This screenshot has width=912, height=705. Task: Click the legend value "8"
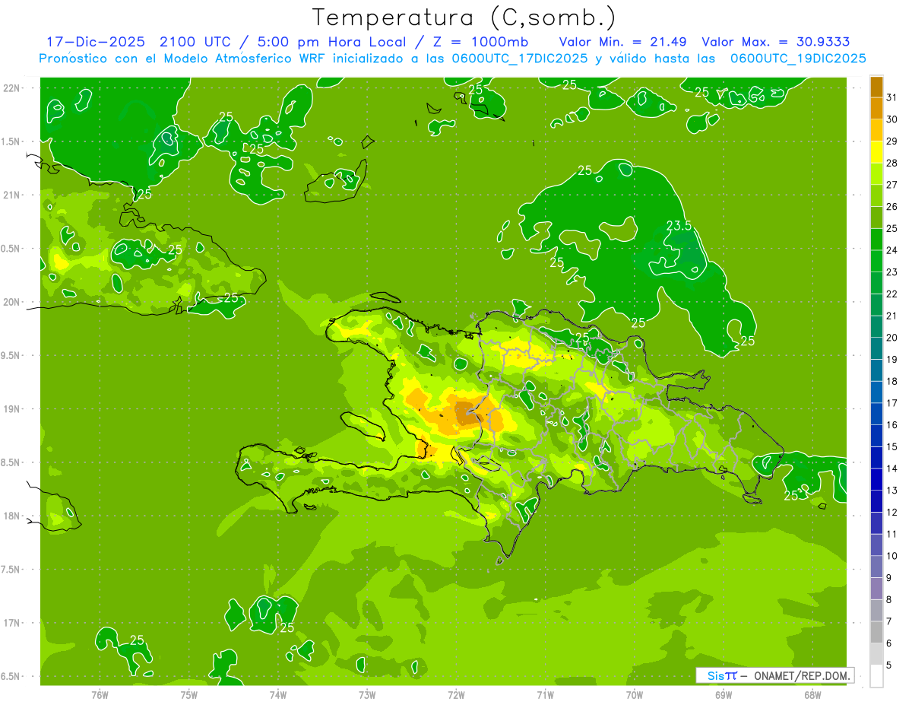tap(888, 599)
